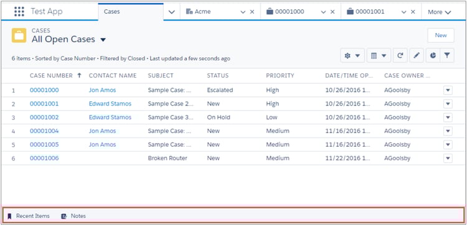The image size is (467, 225).
Task: Click the pencil inline edit icon
Action: point(417,55)
